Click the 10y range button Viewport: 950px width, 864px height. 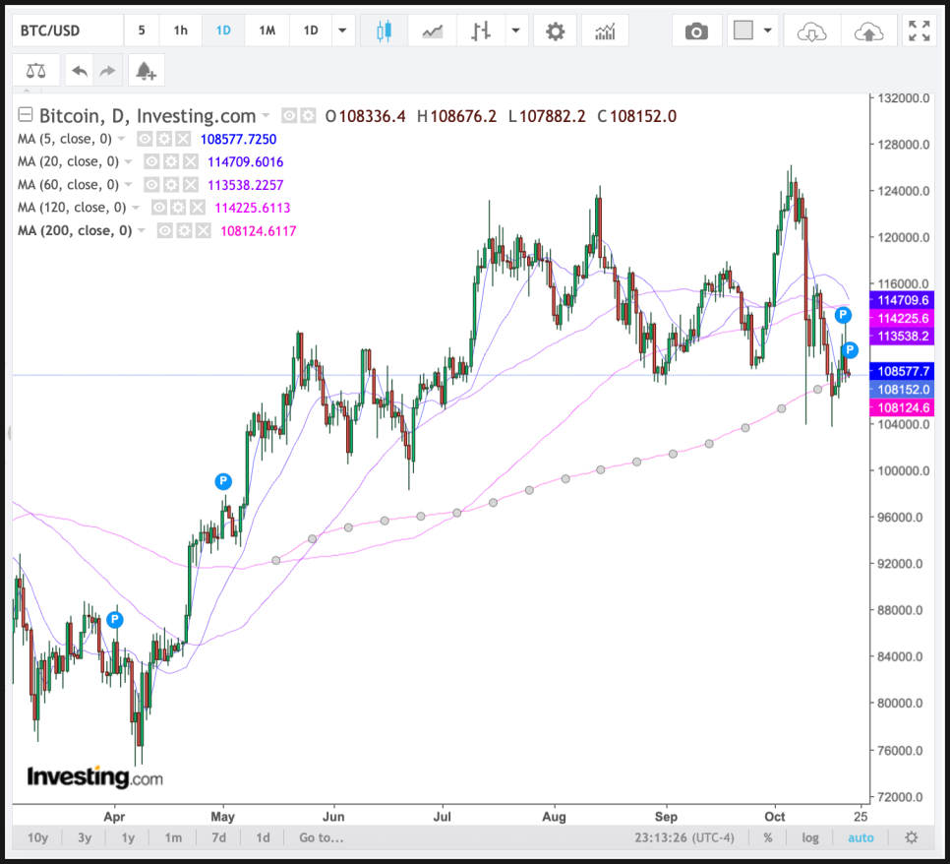(38, 837)
